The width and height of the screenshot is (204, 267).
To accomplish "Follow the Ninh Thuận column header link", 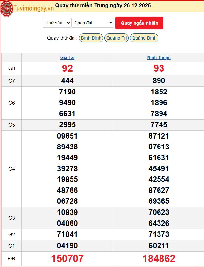I will pos(159,57).
